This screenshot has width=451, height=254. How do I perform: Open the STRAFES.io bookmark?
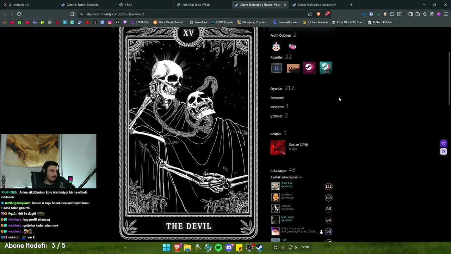[140, 22]
